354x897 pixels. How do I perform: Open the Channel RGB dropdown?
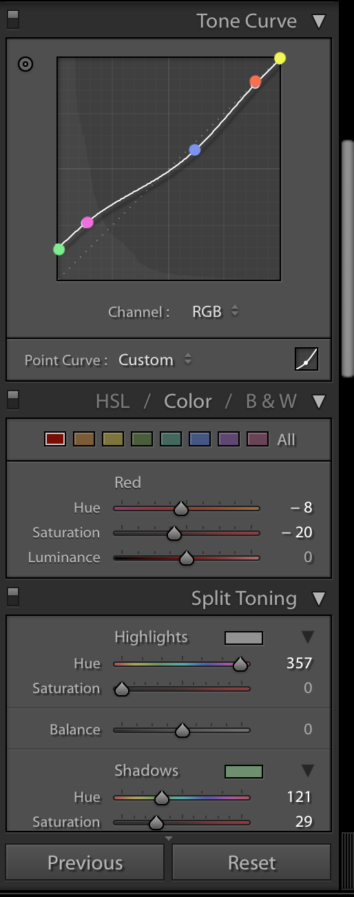tap(215, 311)
